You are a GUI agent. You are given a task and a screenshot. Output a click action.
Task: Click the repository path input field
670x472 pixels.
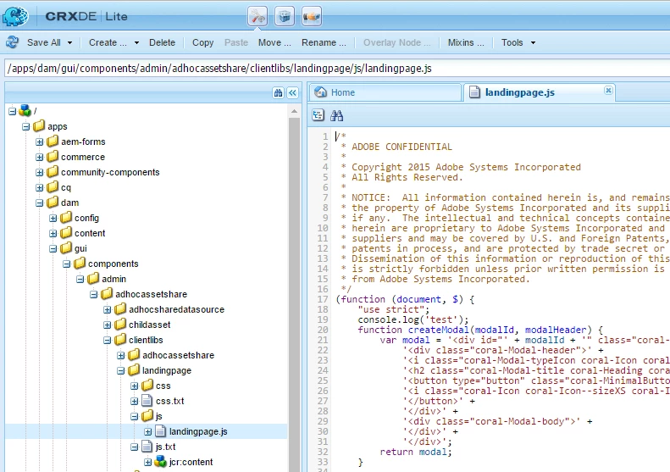point(338,69)
